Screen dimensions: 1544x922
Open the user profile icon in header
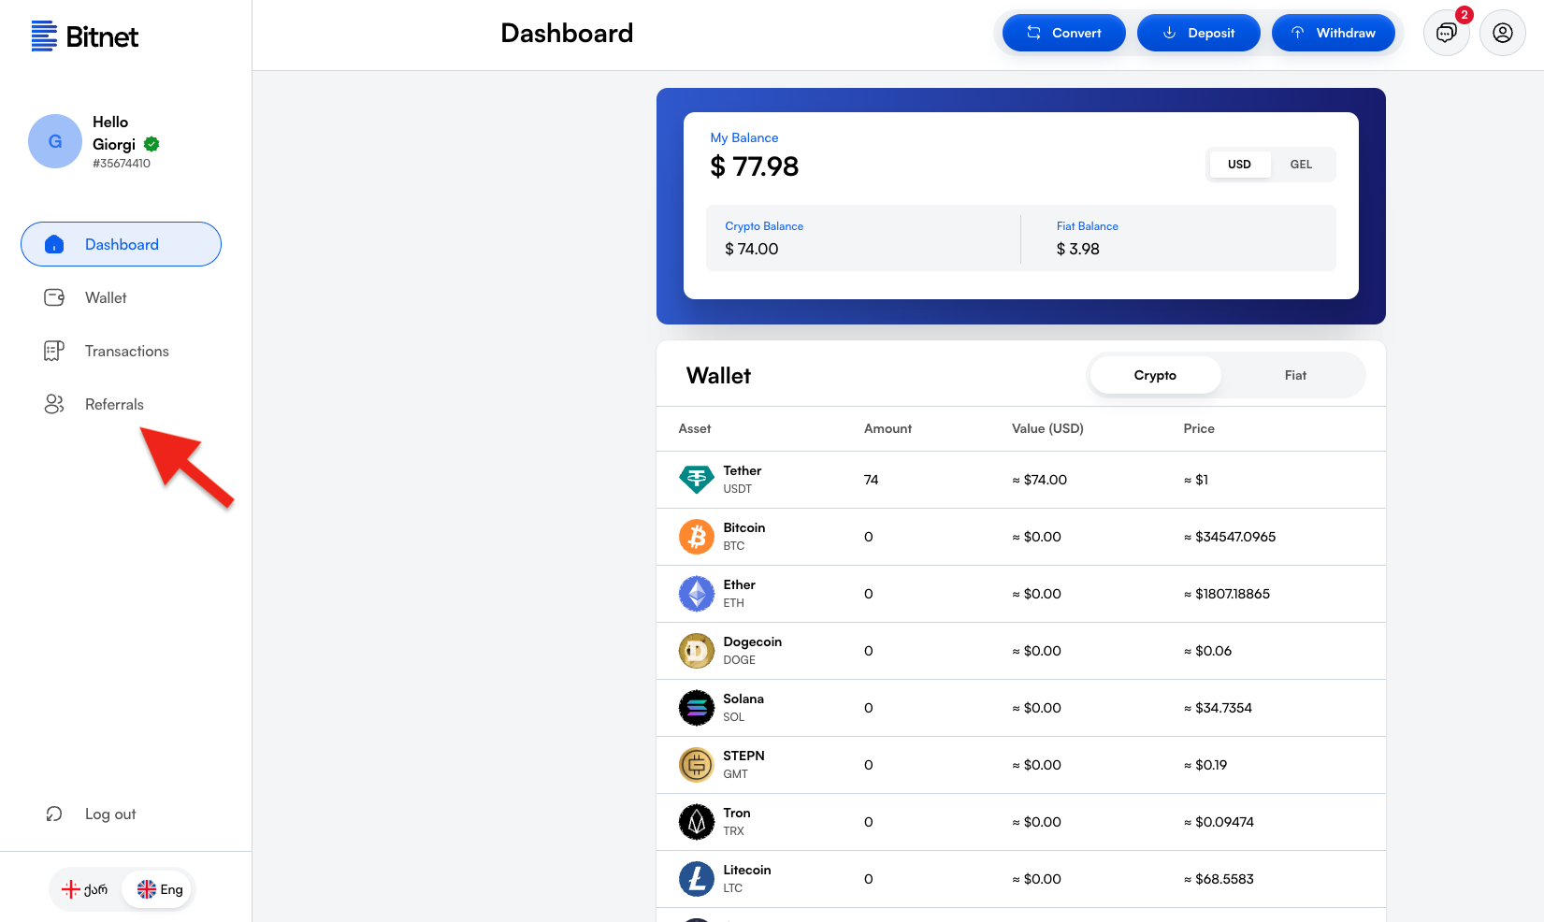[x=1503, y=33]
